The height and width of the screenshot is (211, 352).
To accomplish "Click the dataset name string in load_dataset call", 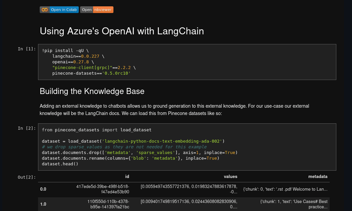I will (162, 141).
